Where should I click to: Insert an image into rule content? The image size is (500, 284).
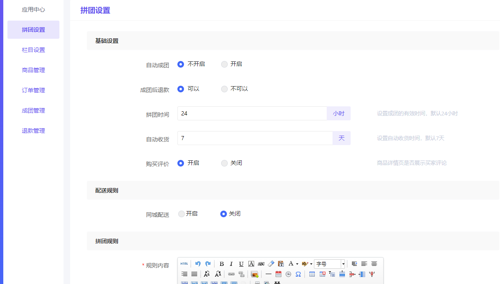pyautogui.click(x=255, y=274)
